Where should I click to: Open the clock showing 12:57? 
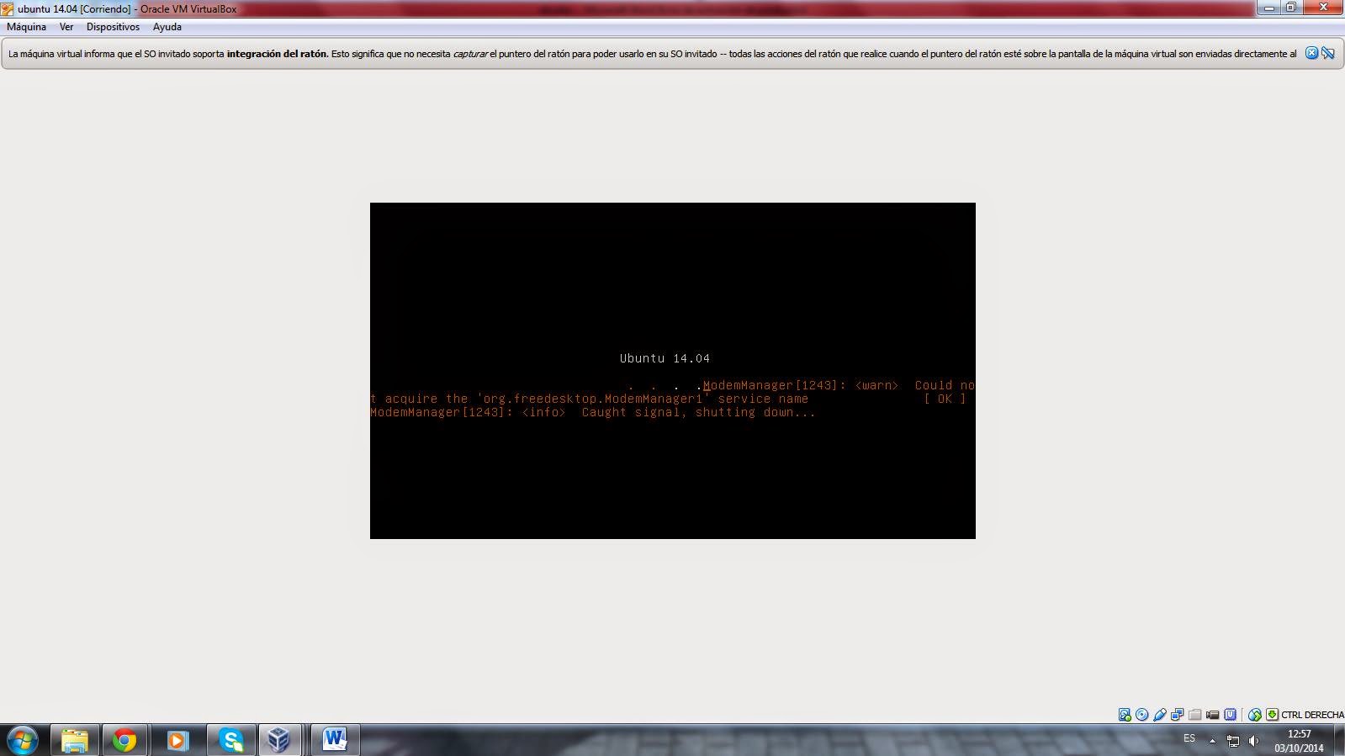pyautogui.click(x=1299, y=741)
